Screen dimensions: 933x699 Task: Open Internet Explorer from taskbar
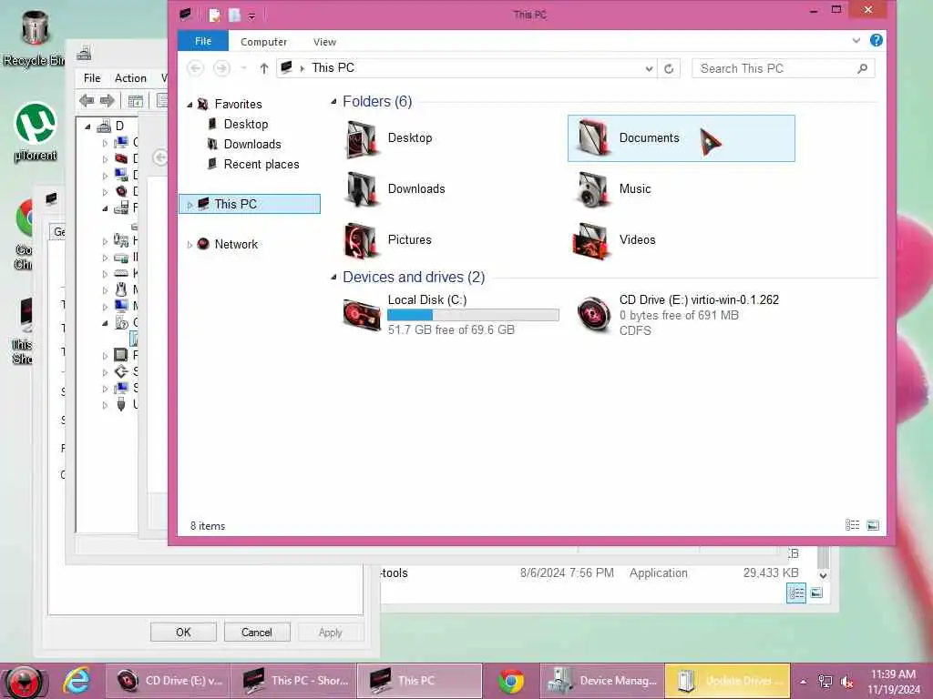pos(77,681)
